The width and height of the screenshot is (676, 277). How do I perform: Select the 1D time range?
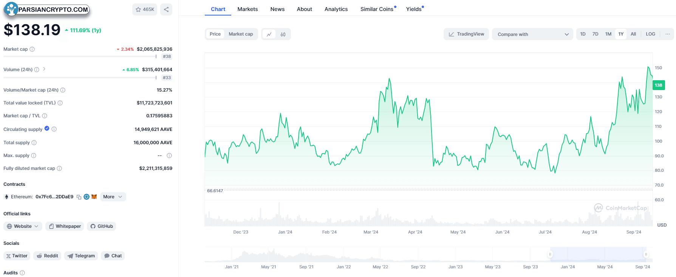coord(583,34)
